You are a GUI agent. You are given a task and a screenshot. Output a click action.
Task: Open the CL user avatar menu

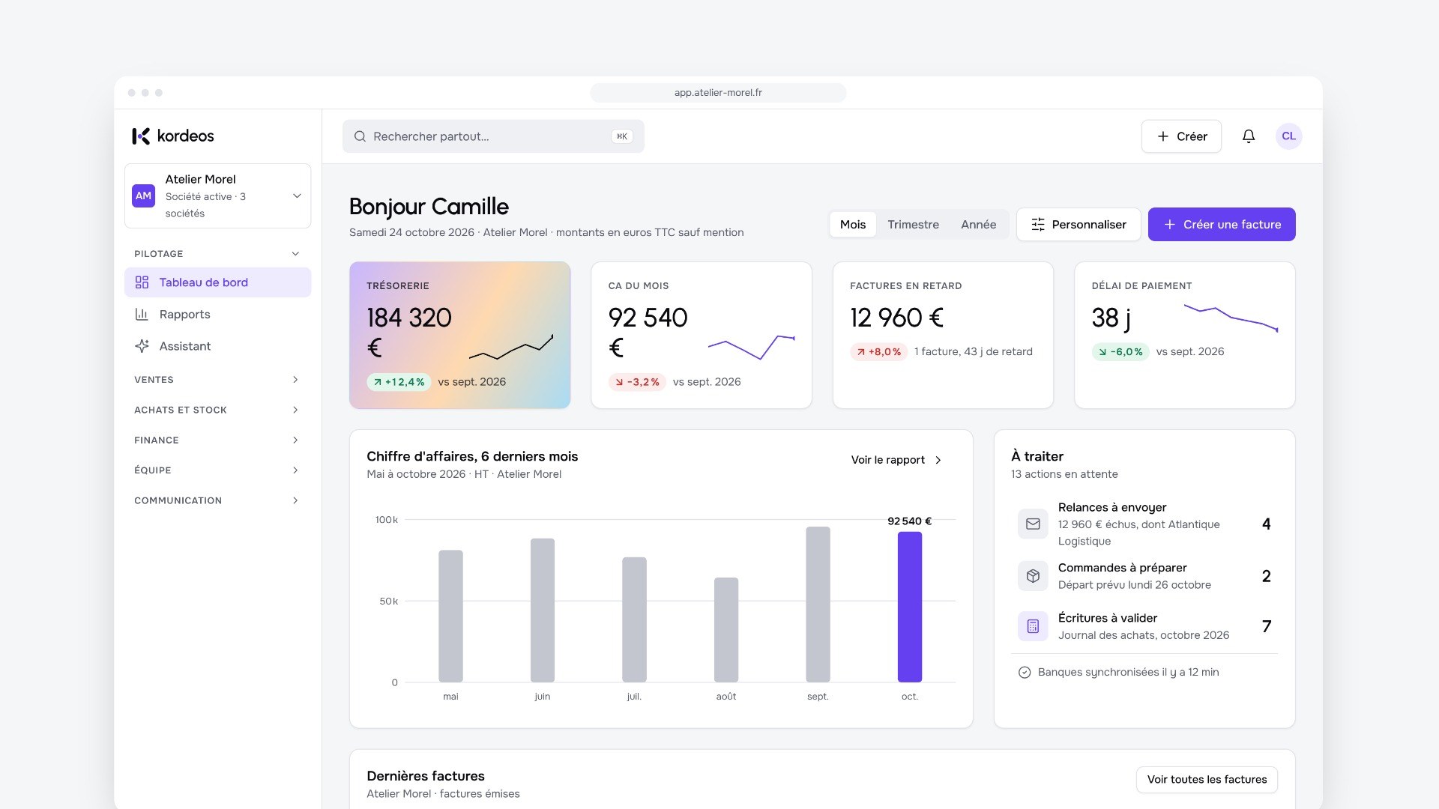click(x=1288, y=136)
